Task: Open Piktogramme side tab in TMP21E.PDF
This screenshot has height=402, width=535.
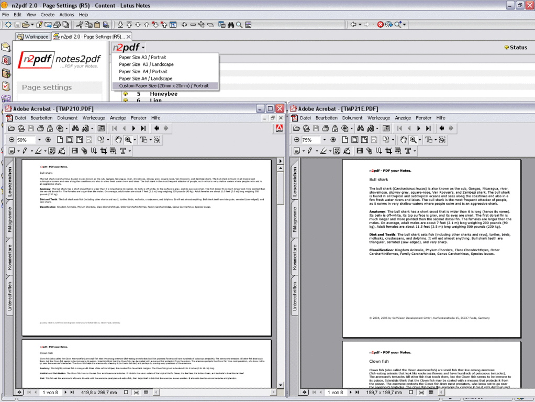Action: 295,219
